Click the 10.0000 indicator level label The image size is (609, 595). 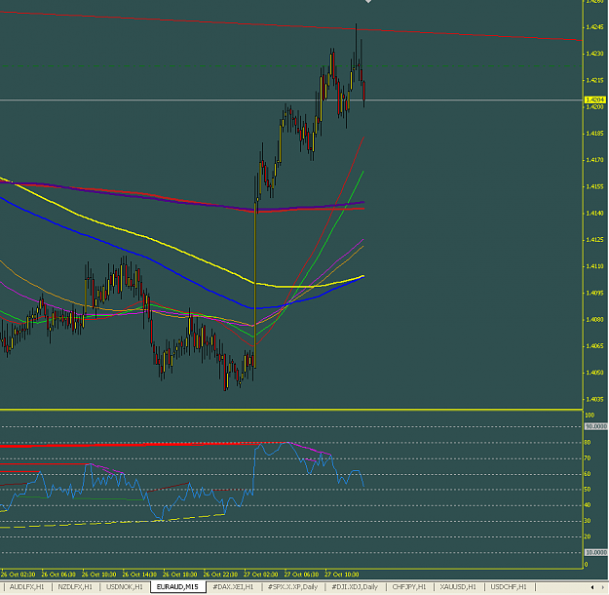[595, 552]
